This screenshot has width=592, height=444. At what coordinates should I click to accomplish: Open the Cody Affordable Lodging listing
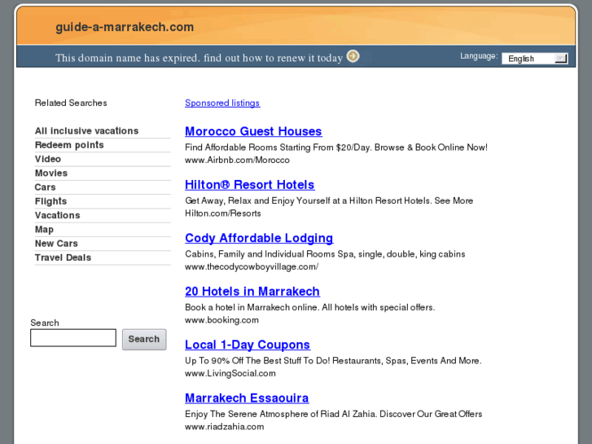(259, 238)
